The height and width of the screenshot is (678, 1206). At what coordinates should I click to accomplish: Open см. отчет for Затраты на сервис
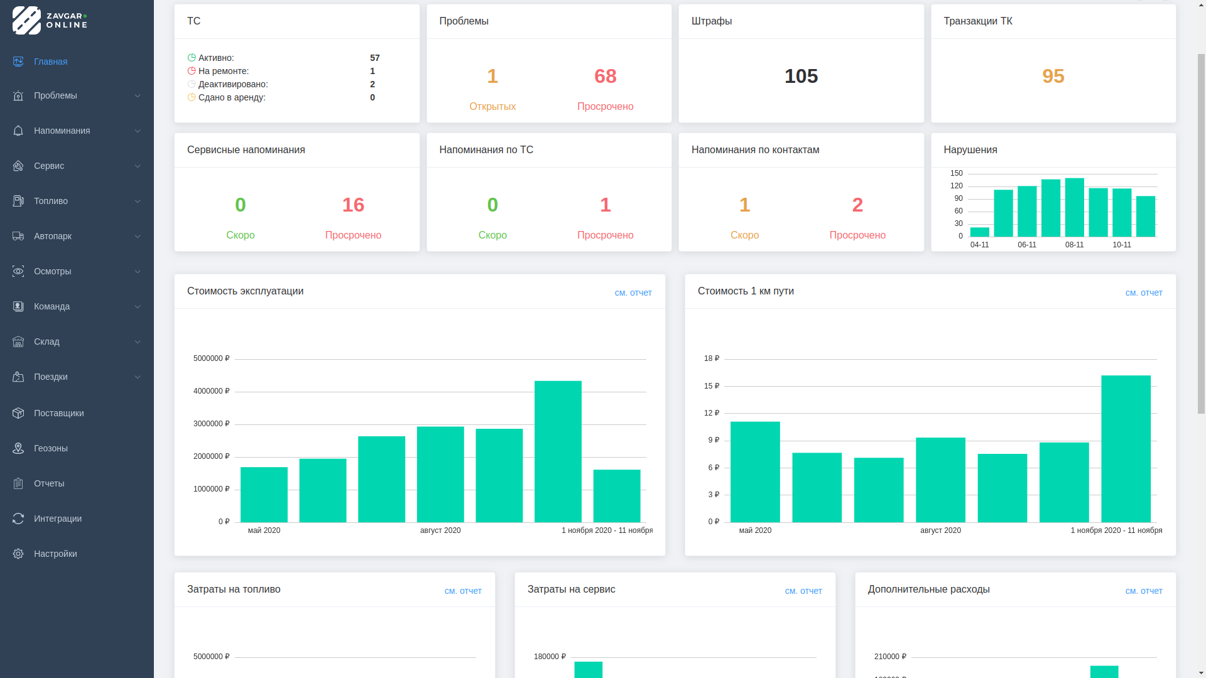(x=803, y=591)
